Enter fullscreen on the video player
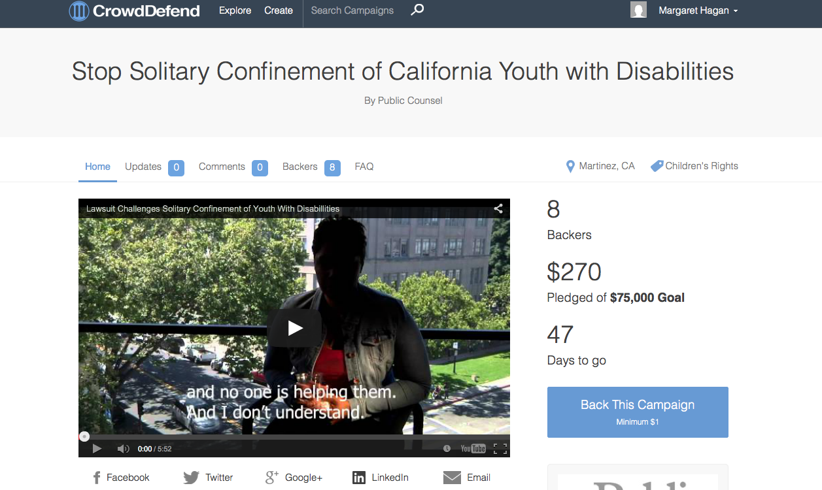 point(500,449)
